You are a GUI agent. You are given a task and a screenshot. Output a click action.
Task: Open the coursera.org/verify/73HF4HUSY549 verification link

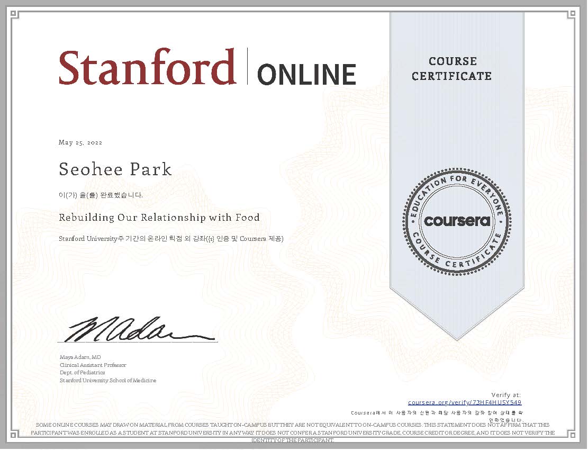pyautogui.click(x=465, y=402)
